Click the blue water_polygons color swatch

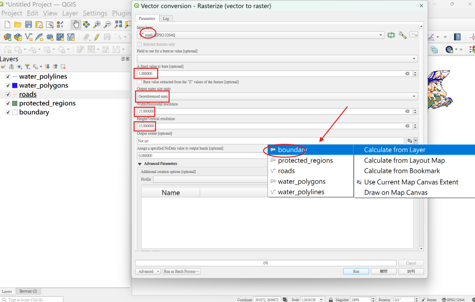point(14,86)
